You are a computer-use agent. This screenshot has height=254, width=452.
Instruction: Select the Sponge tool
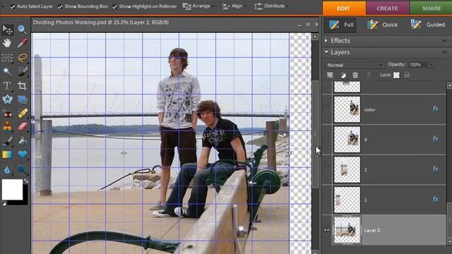23,170
